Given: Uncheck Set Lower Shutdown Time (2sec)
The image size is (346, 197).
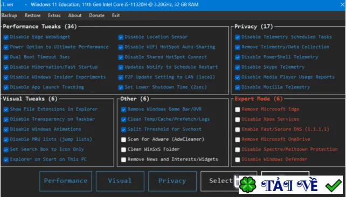Looking at the screenshot, I should tap(121, 87).
